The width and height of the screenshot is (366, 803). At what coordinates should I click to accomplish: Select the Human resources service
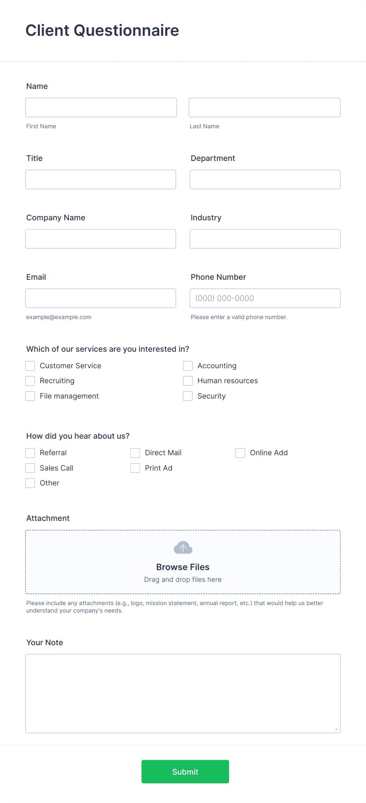tap(188, 380)
